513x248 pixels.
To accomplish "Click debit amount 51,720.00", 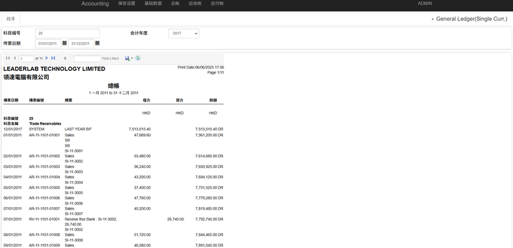I will (x=142, y=235).
